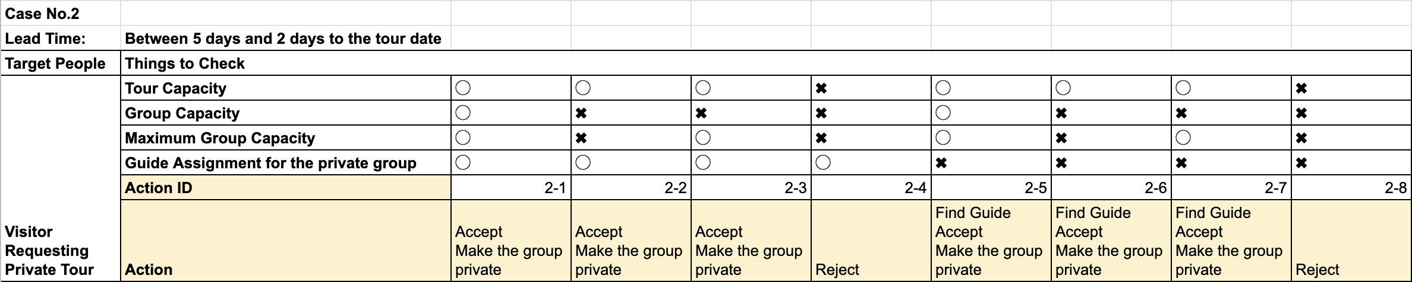The width and height of the screenshot is (1412, 282).
Task: Select the Maximum Group Capacity circle for 2-7
Action: point(1183,138)
